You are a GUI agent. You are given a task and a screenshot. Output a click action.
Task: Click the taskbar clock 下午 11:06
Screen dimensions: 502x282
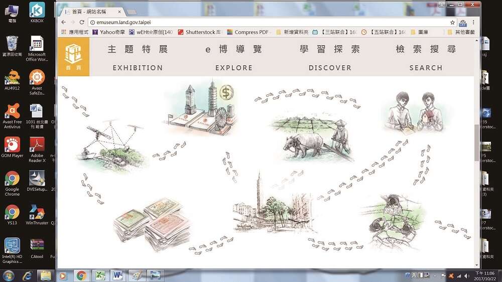485,276
